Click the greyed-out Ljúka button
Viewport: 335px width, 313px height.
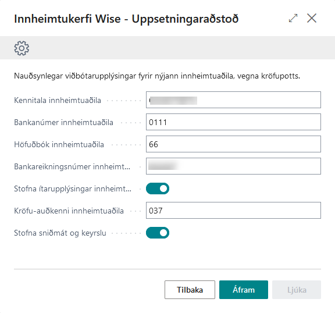(x=297, y=290)
